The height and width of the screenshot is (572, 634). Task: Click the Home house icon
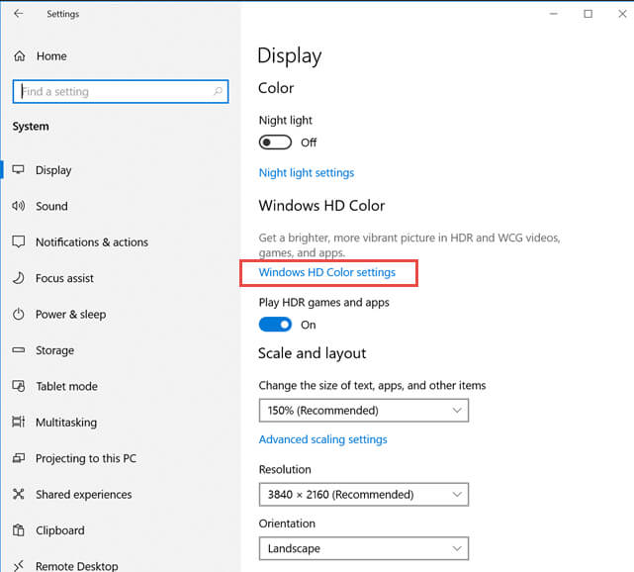[x=20, y=56]
